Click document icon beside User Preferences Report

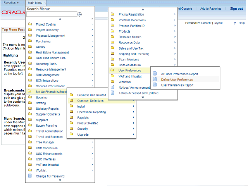155,84
